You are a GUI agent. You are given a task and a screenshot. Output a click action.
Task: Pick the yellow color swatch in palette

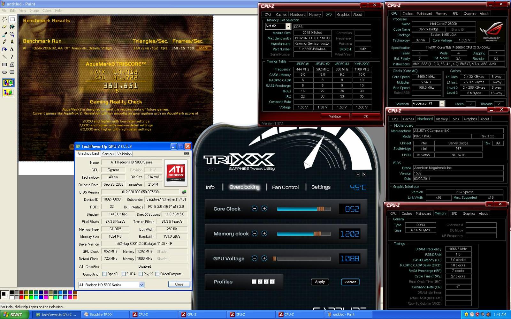pos(26,297)
